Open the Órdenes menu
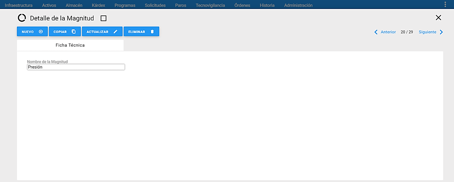Screen dimensions: 454x182 (242, 5)
